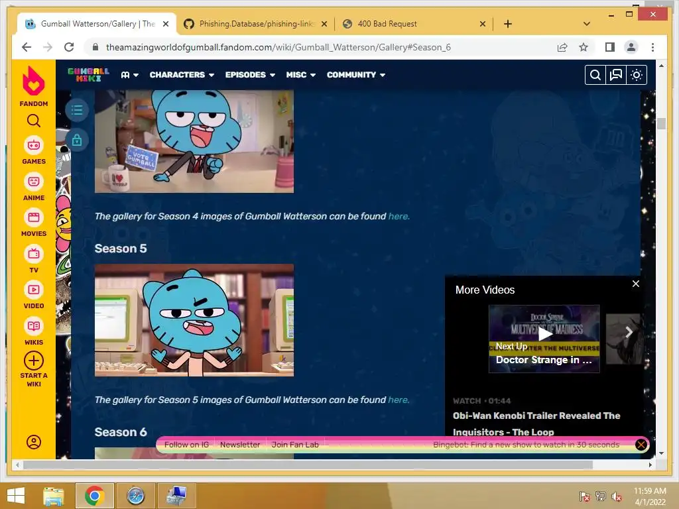679x509 pixels.
Task: Open Chrome three-dot menu
Action: 652,47
